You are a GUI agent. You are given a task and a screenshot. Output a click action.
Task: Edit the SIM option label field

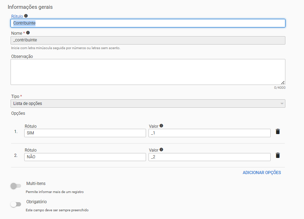tap(85, 133)
